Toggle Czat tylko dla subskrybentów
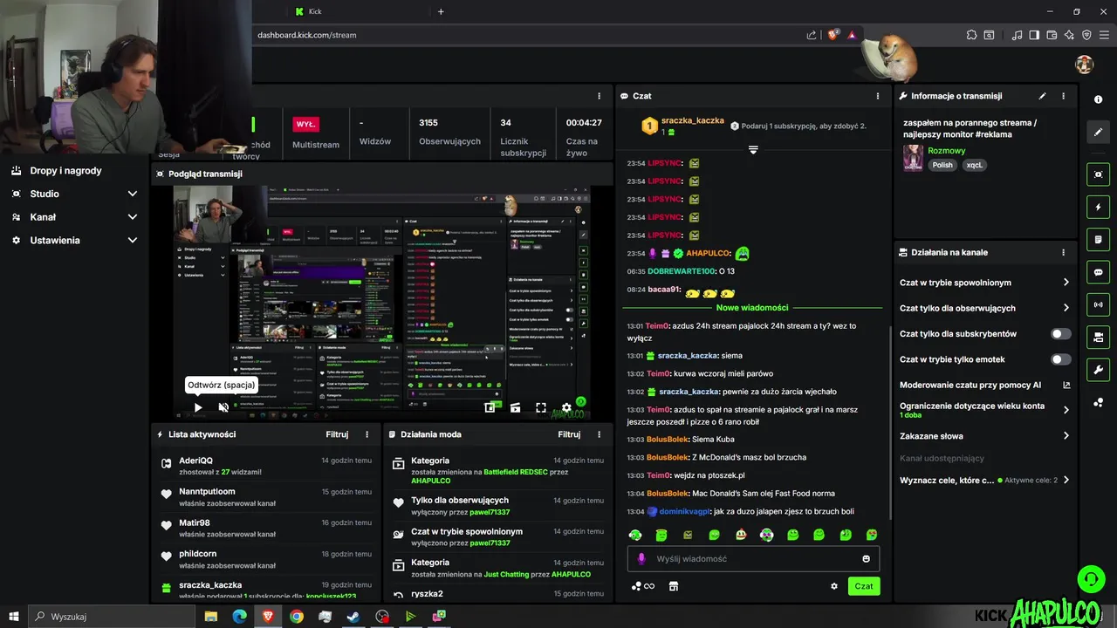Image resolution: width=1117 pixels, height=628 pixels. pos(1061,334)
